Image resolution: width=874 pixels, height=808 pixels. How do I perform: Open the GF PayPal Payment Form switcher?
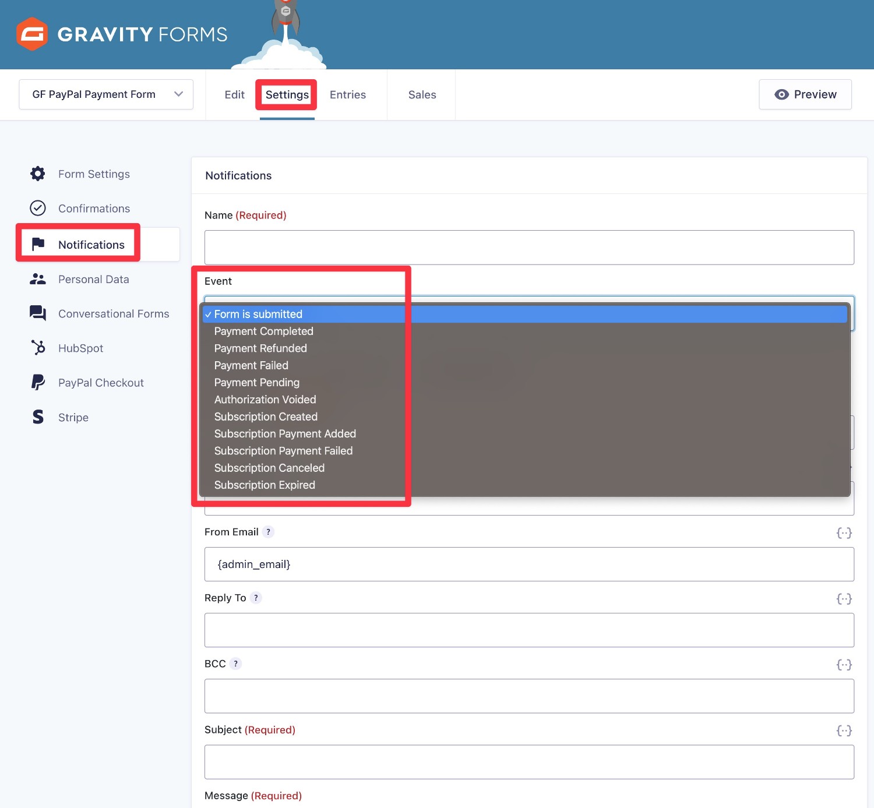(x=106, y=94)
